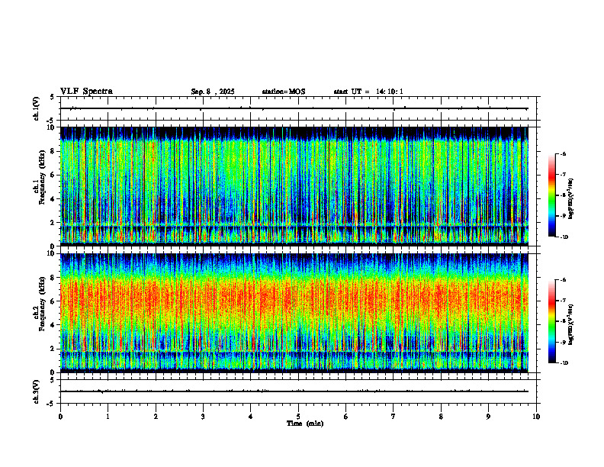Viewport: 604px width, 467px height.
Task: Select the date text 'Sep. 8 , 2025'
Action: 213,92
